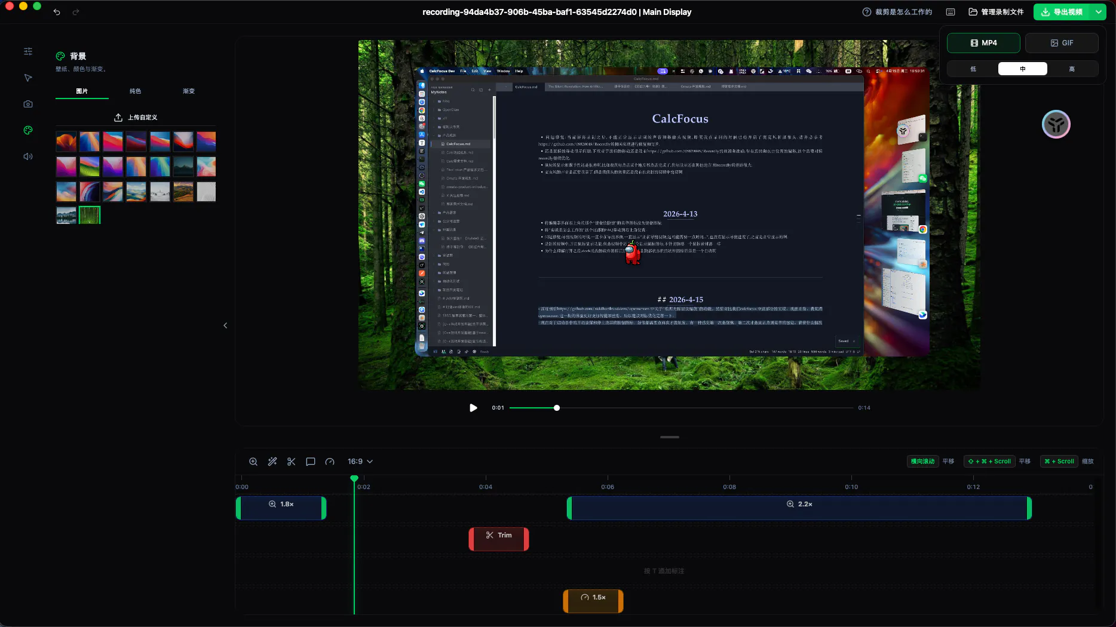Choose 中 export quality
The image size is (1116, 627).
tap(1022, 69)
